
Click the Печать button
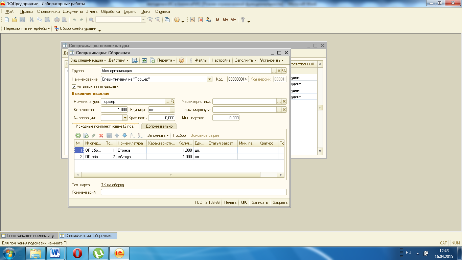pos(230,202)
